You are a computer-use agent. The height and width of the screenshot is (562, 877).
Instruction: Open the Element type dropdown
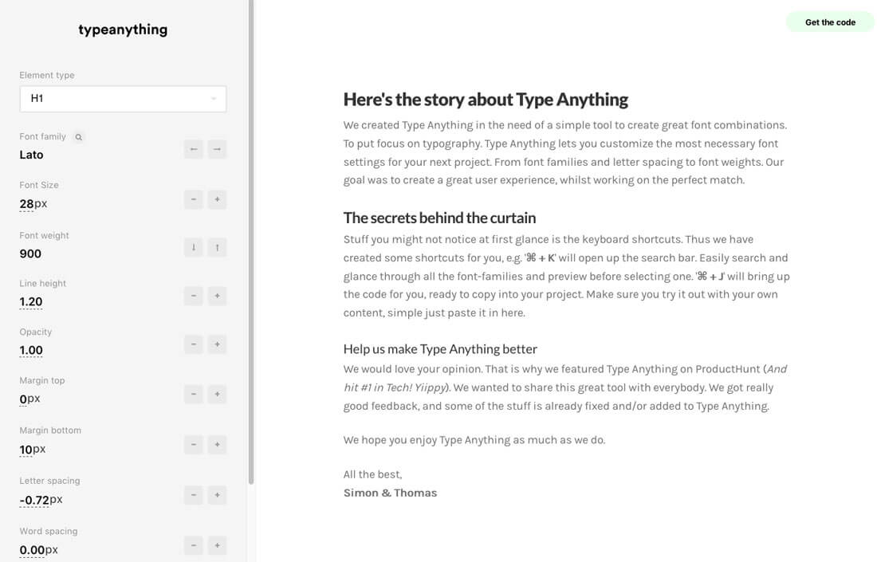coord(123,99)
